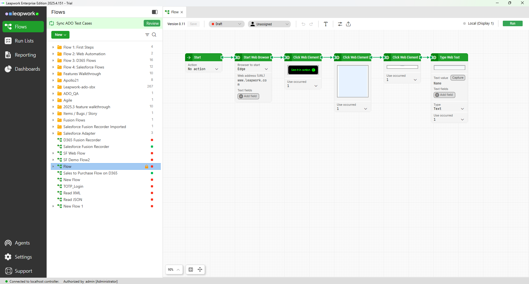The image size is (529, 284).
Task: Open Run Lists in the sidebar
Action: coord(24,41)
